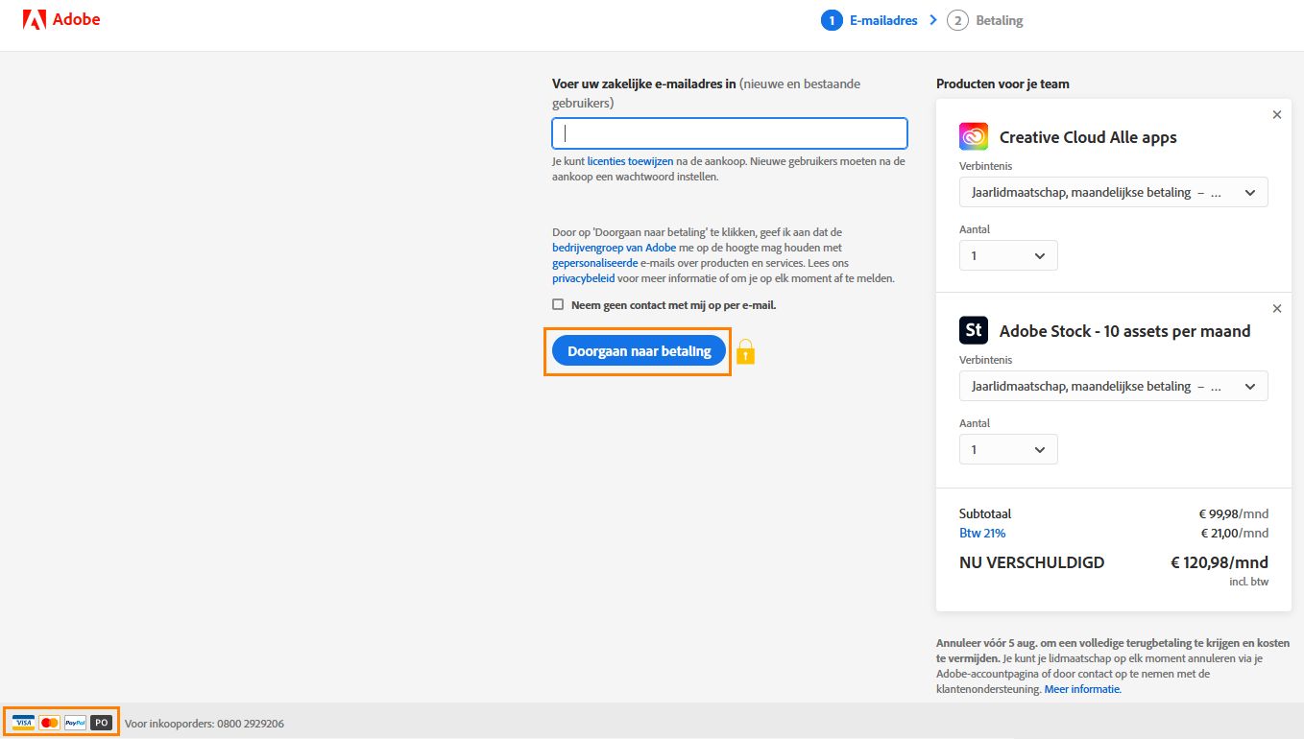This screenshot has height=739, width=1304.
Task: Open Creative Cloud Verbintenis dropdown
Action: tap(1114, 192)
